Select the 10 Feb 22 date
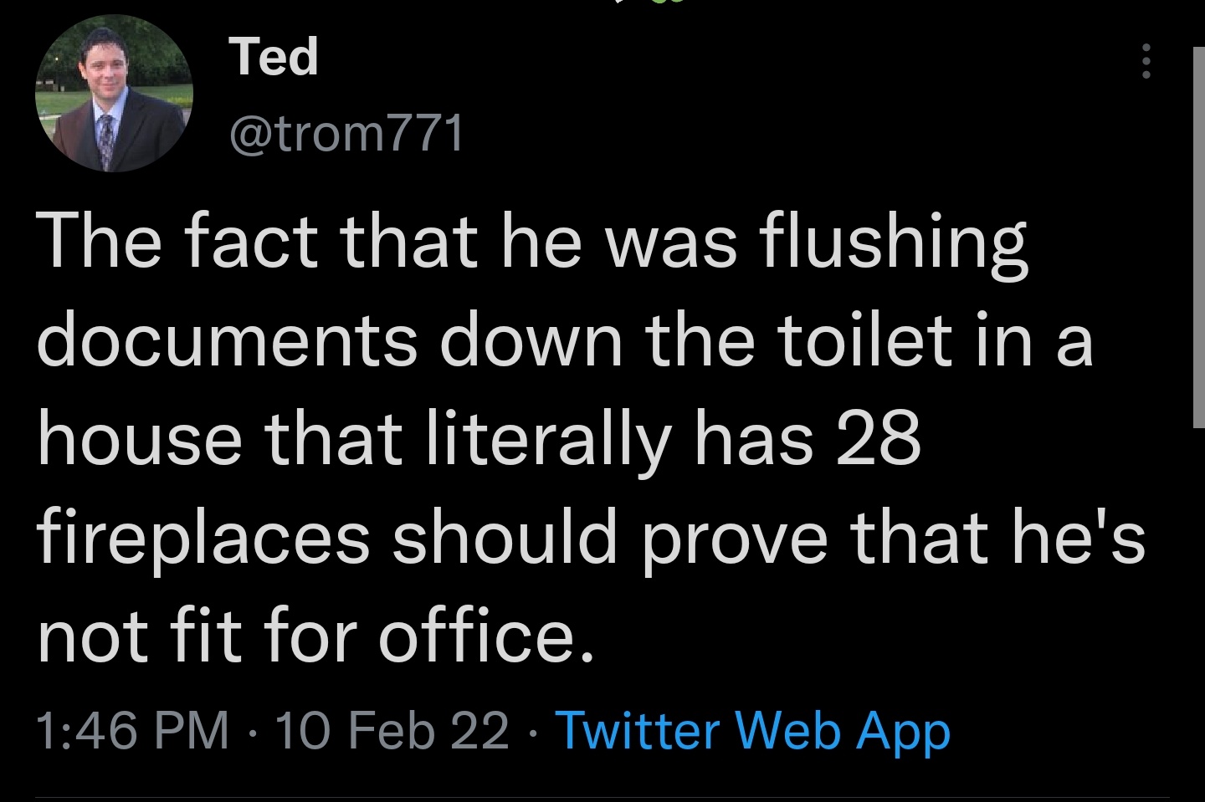The height and width of the screenshot is (802, 1205). (x=392, y=730)
